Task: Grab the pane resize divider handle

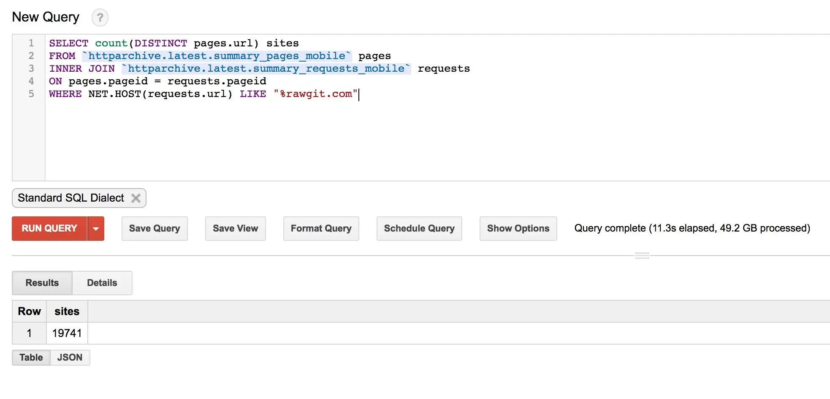Action: pos(642,256)
